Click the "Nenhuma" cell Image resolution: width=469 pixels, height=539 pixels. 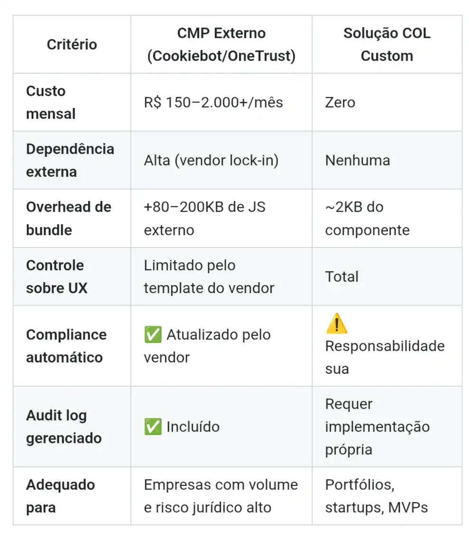point(357,161)
